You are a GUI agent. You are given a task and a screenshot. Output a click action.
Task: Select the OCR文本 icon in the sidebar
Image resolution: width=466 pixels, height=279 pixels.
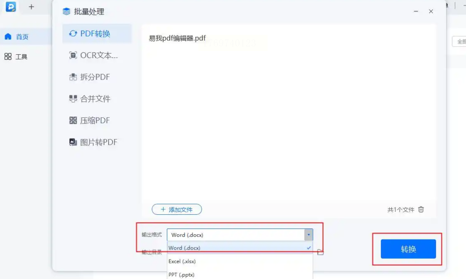tap(73, 55)
